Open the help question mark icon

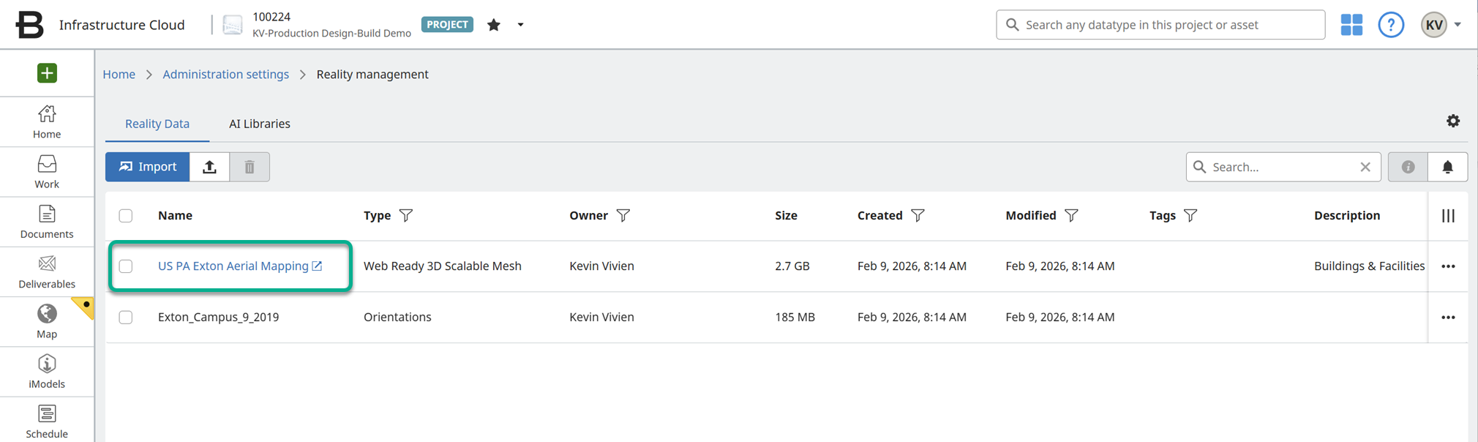[1390, 25]
